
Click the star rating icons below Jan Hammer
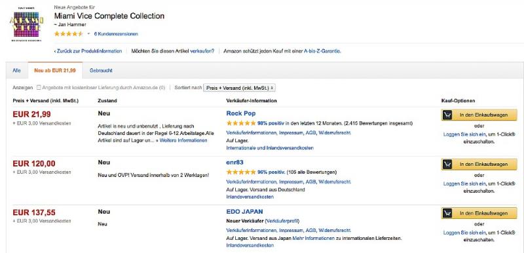[x=69, y=34]
